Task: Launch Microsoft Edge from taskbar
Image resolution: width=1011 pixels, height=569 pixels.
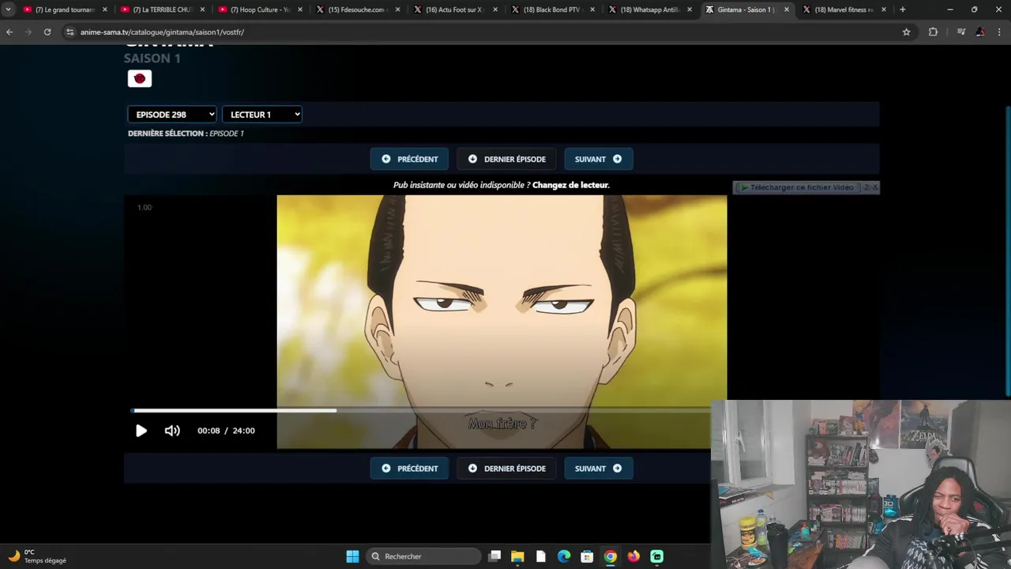Action: click(x=564, y=556)
